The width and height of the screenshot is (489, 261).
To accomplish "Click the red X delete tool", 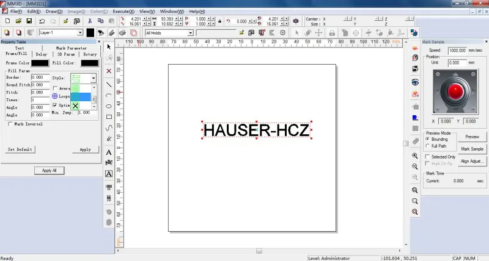I will pyautogui.click(x=109, y=71).
